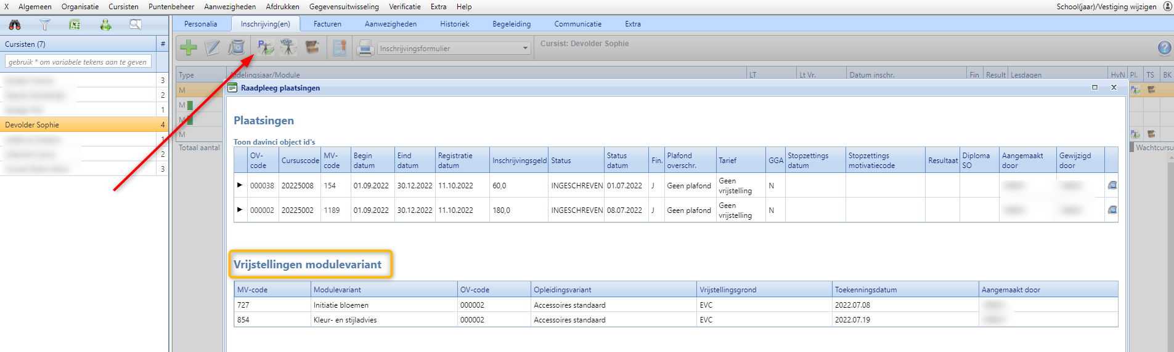Select Devolder Sophie in the cursisten list
The width and height of the screenshot is (1174, 352).
point(84,124)
